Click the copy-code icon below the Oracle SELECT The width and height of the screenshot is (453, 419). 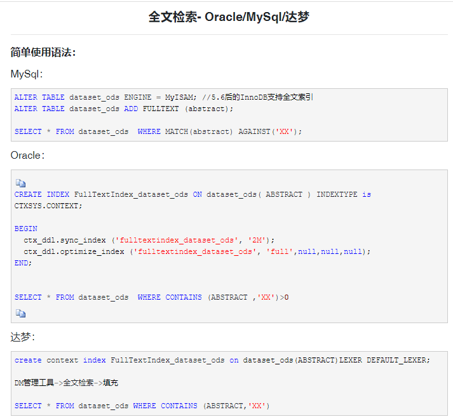tap(20, 314)
